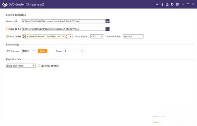Expand the Start from menu playback dropdown

[21, 66]
